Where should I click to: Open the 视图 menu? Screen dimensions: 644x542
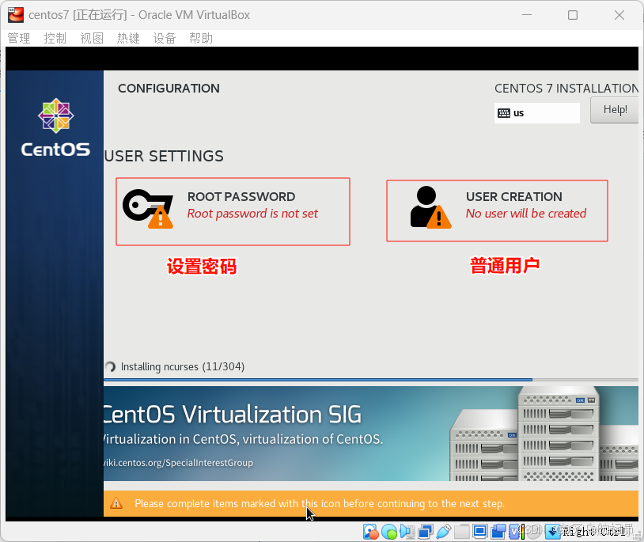(92, 38)
